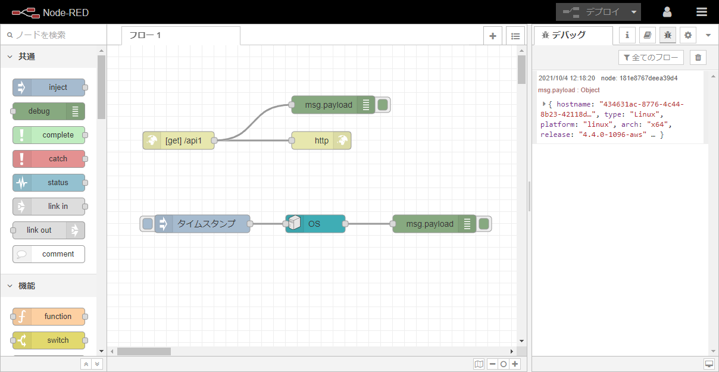Click the 全てのフロー filter button

[651, 57]
